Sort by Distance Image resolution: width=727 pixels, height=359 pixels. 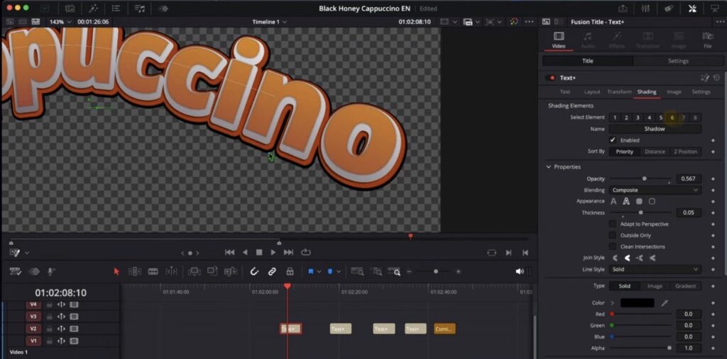[655, 152]
